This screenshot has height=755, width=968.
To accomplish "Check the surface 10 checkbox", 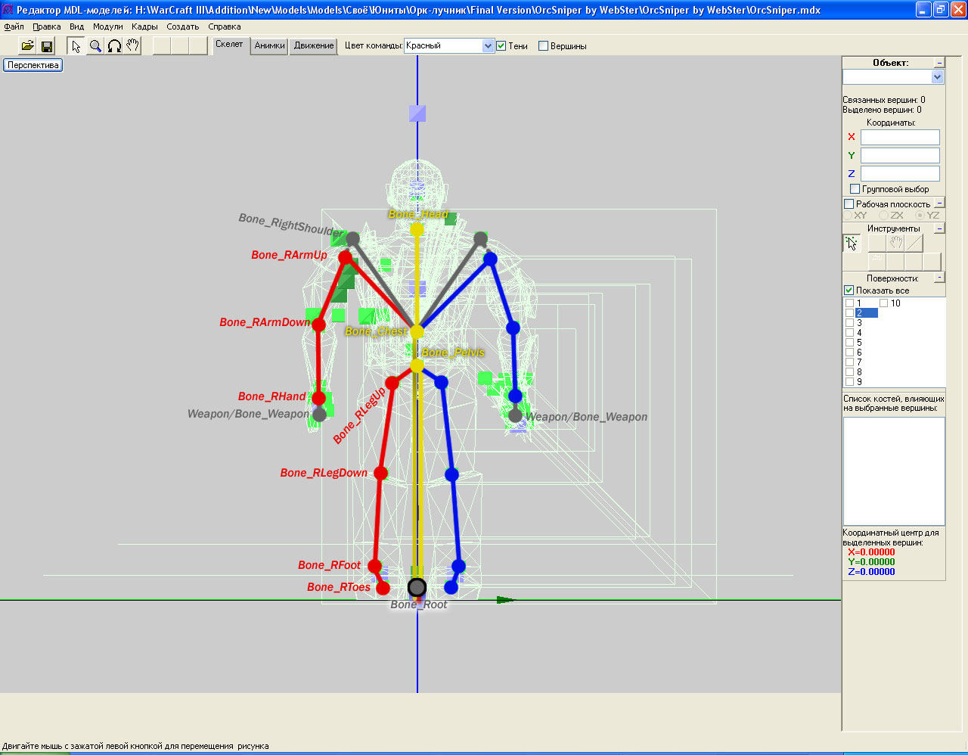I will click(883, 303).
